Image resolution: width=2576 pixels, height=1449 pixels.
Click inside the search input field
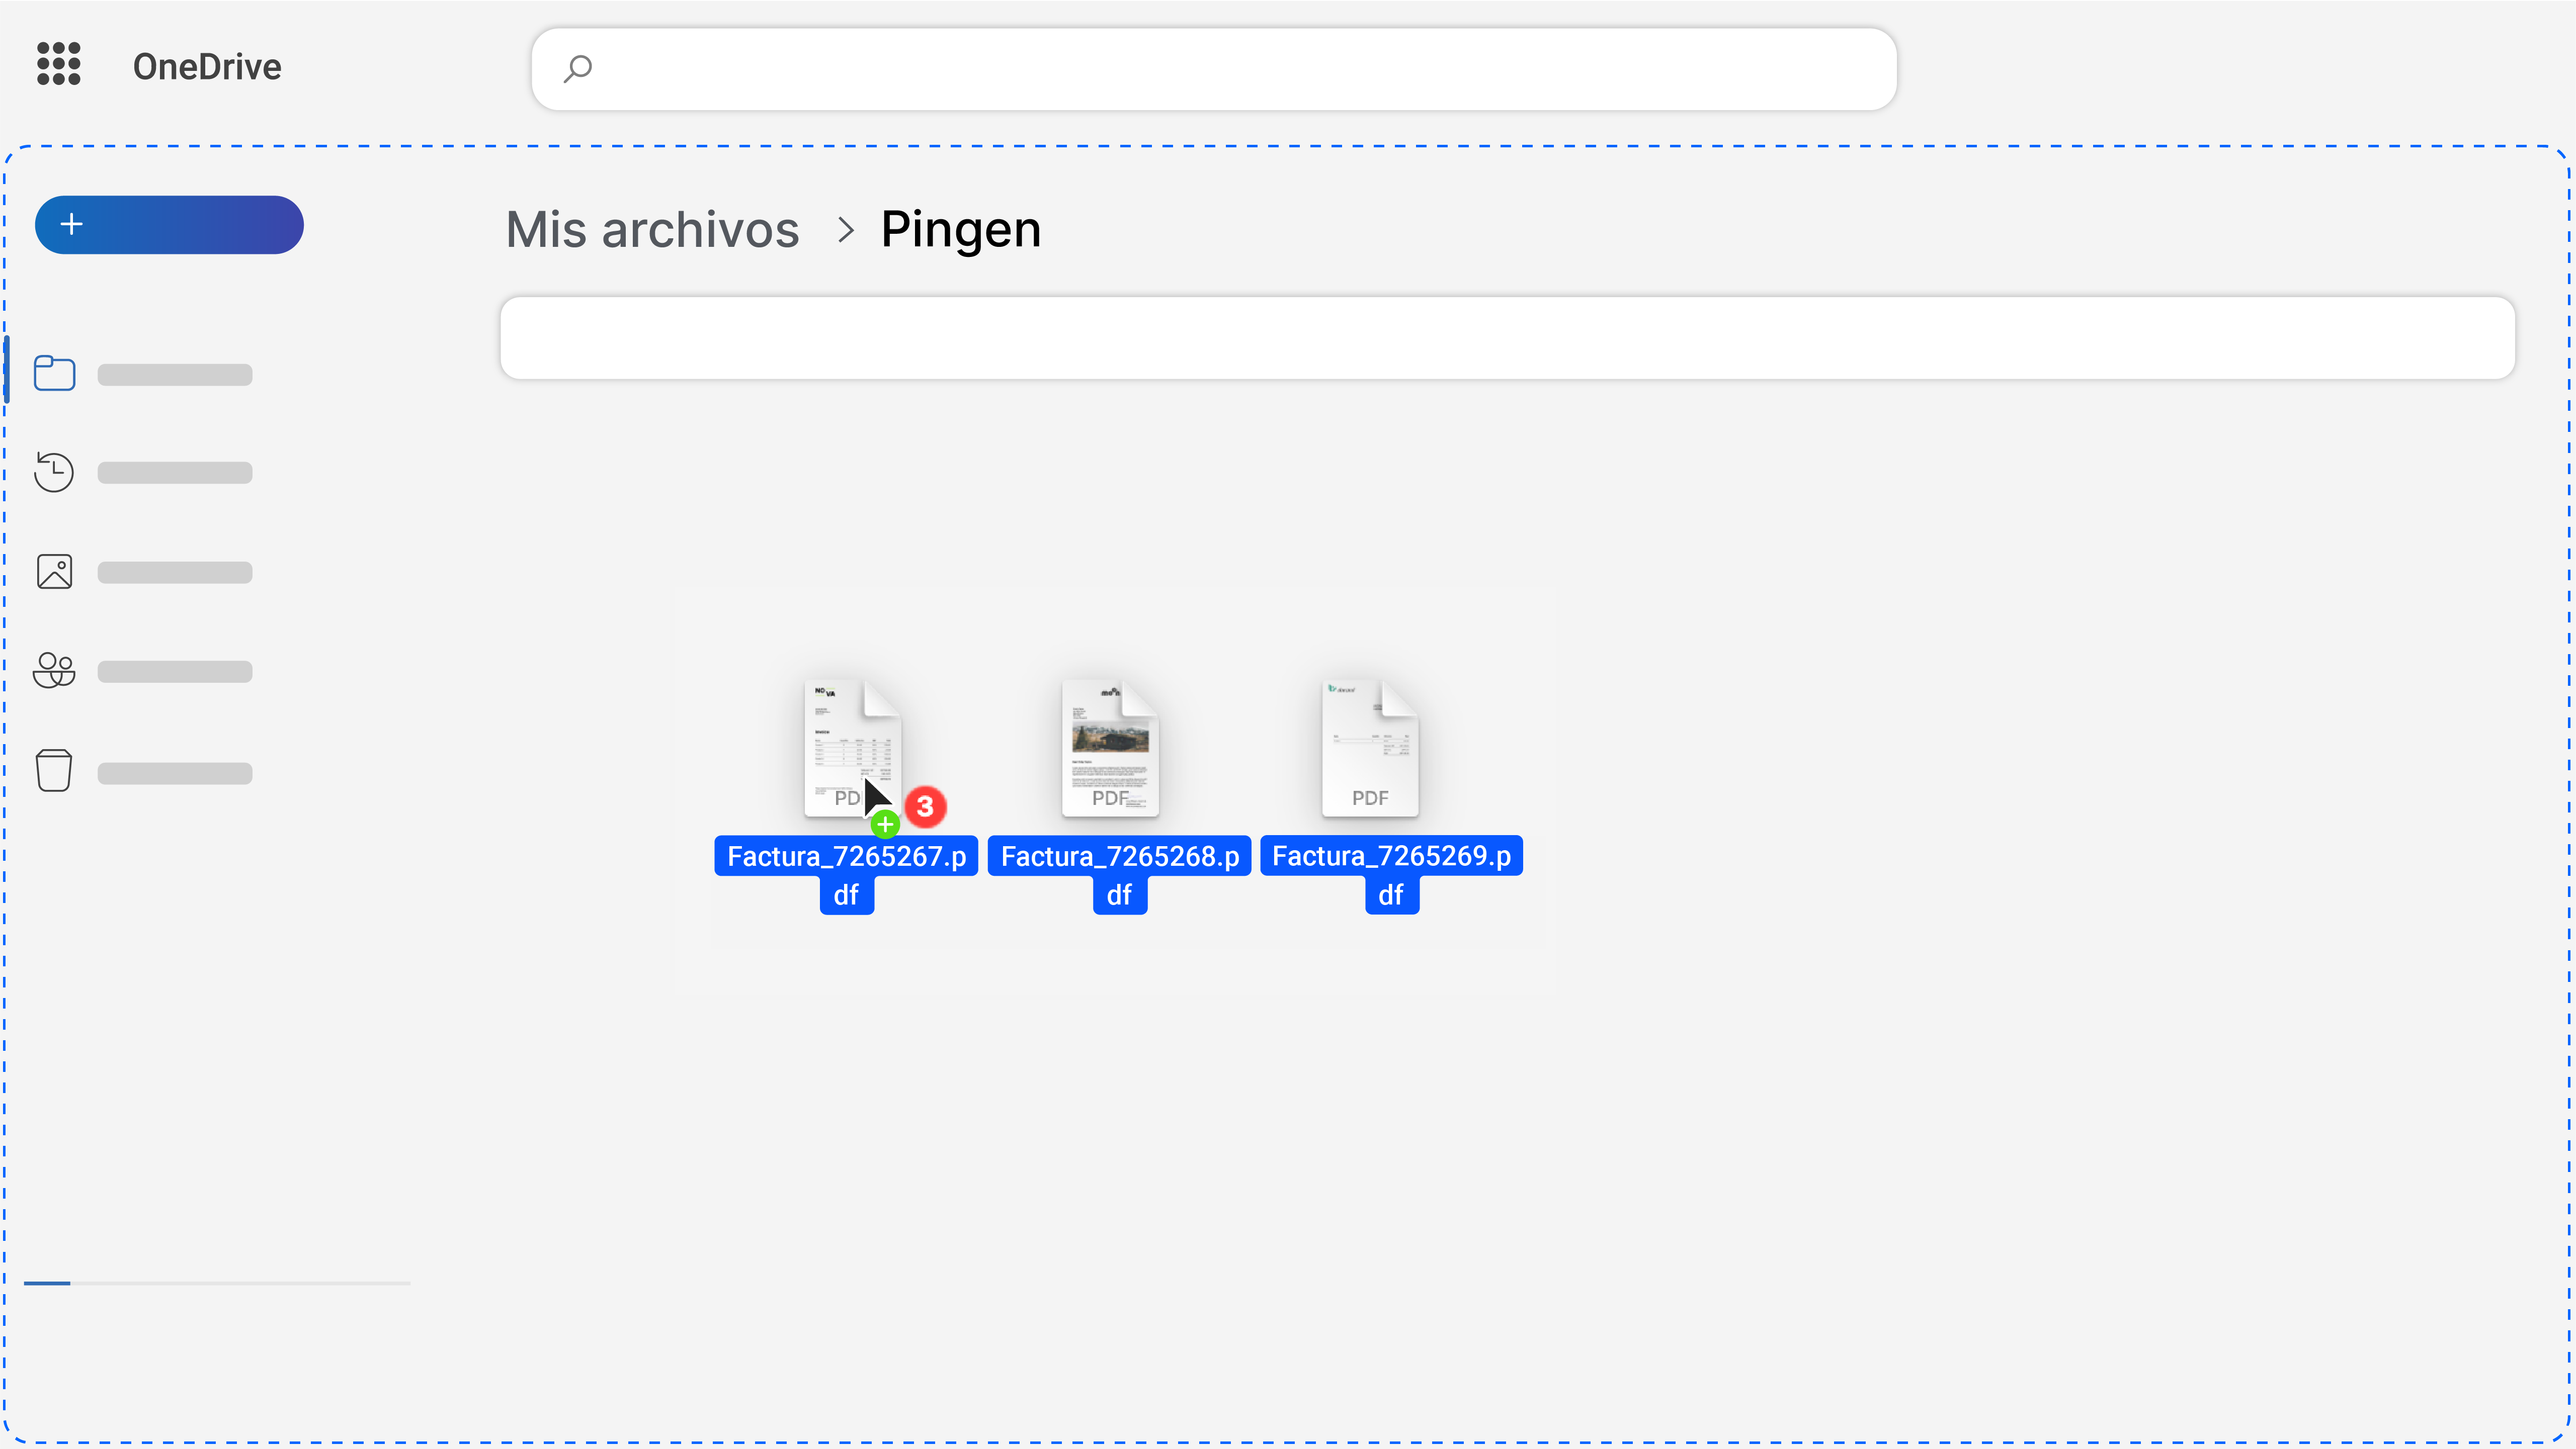coord(1200,68)
